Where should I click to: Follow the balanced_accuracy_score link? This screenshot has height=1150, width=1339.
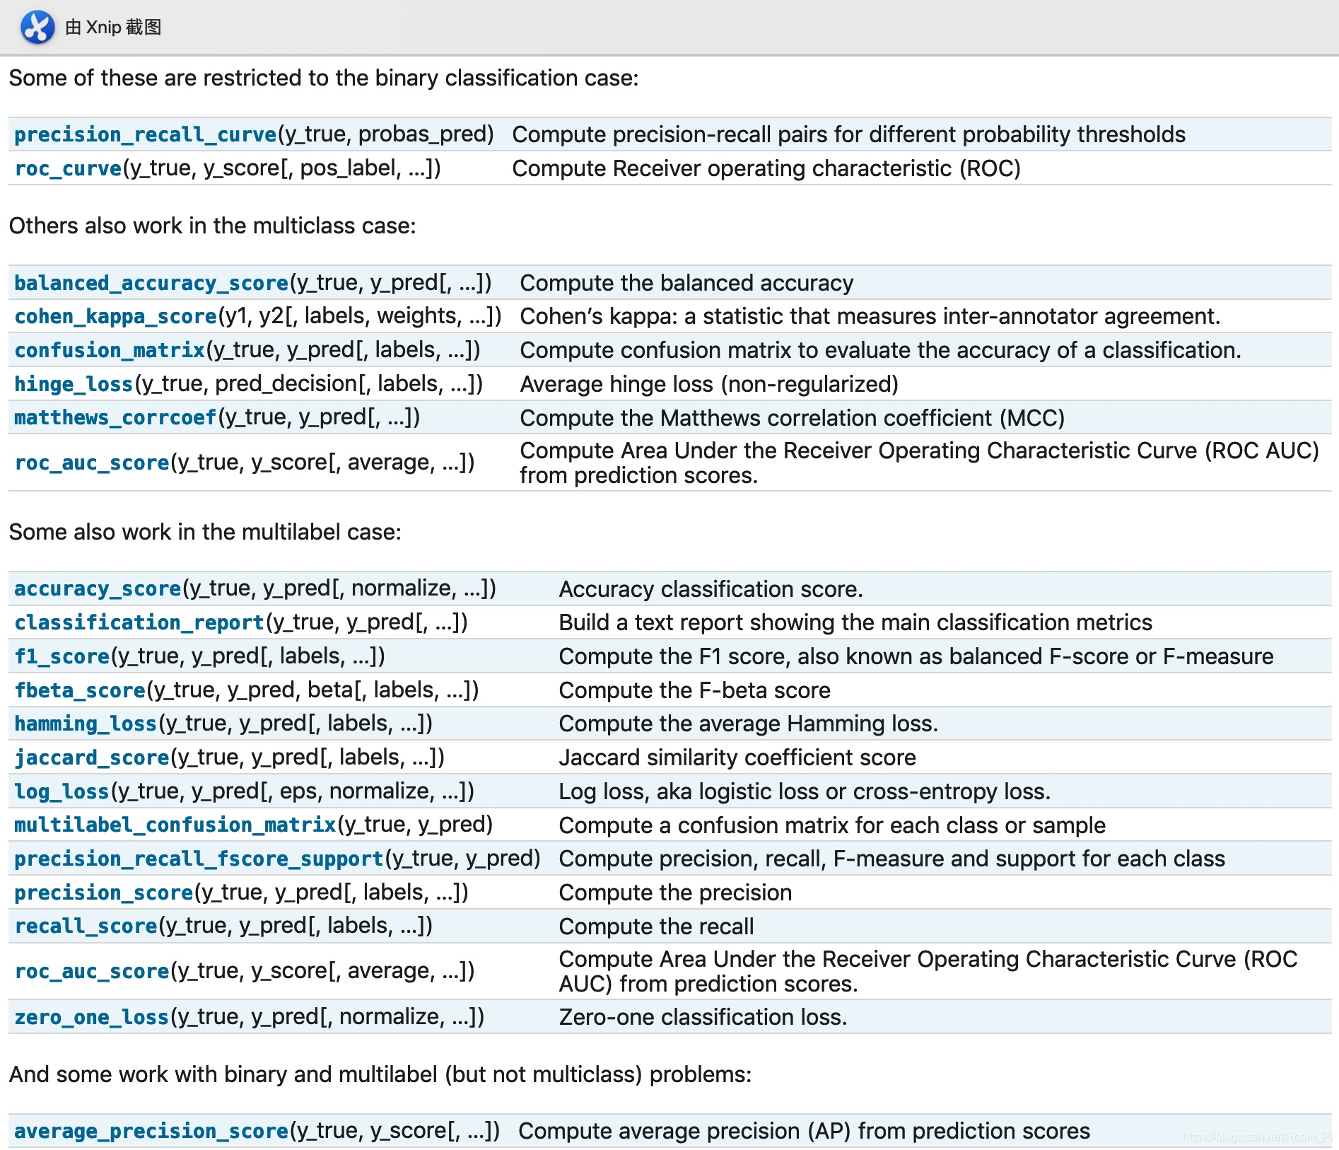point(151,283)
